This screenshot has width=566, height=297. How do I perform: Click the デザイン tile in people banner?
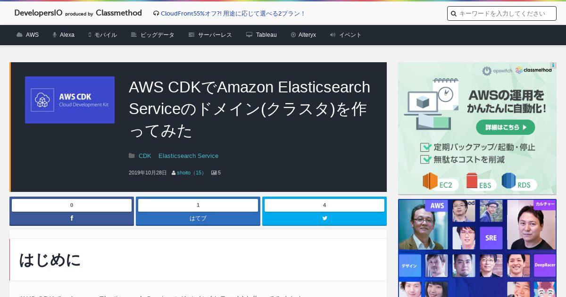pos(409,266)
